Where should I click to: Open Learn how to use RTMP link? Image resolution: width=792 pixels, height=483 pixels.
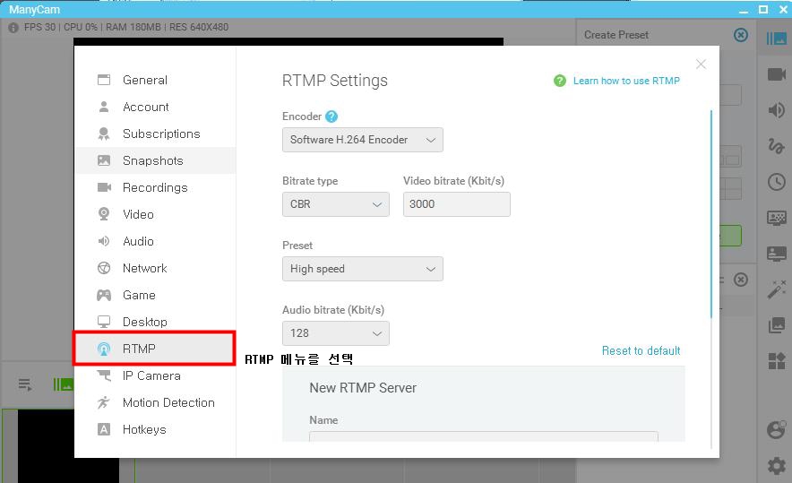point(626,81)
